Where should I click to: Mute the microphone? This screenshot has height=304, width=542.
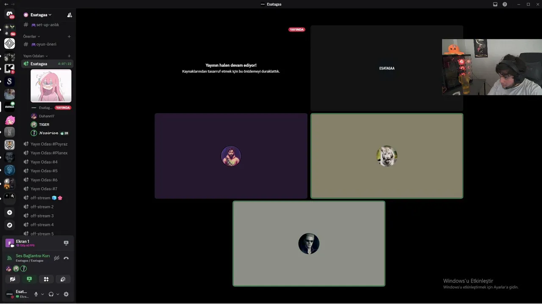point(36,294)
